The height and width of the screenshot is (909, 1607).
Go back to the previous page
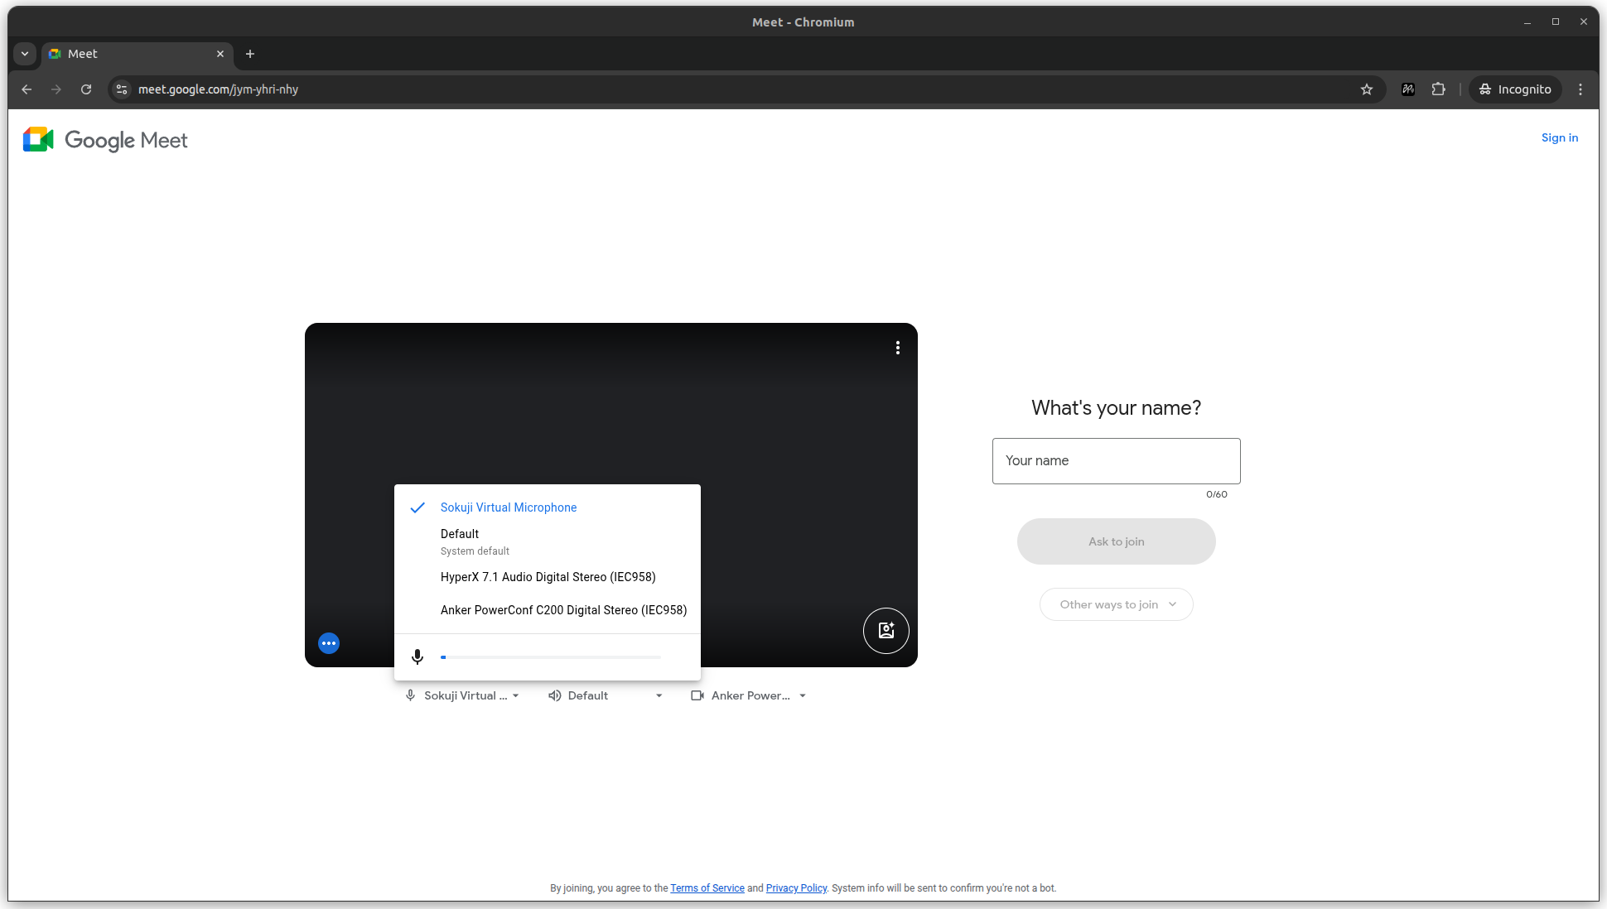[27, 89]
